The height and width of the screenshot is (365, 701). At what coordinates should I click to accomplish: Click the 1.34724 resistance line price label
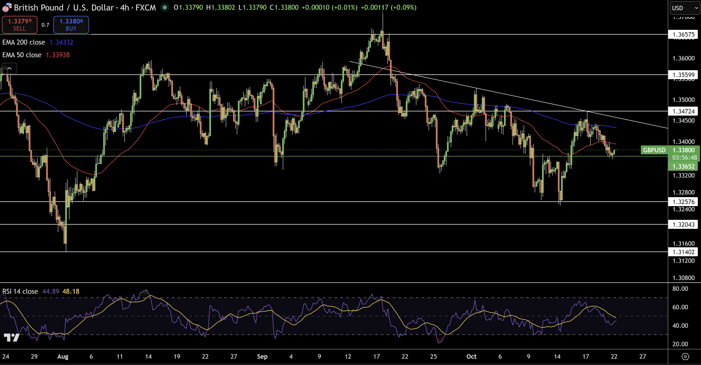pos(683,111)
